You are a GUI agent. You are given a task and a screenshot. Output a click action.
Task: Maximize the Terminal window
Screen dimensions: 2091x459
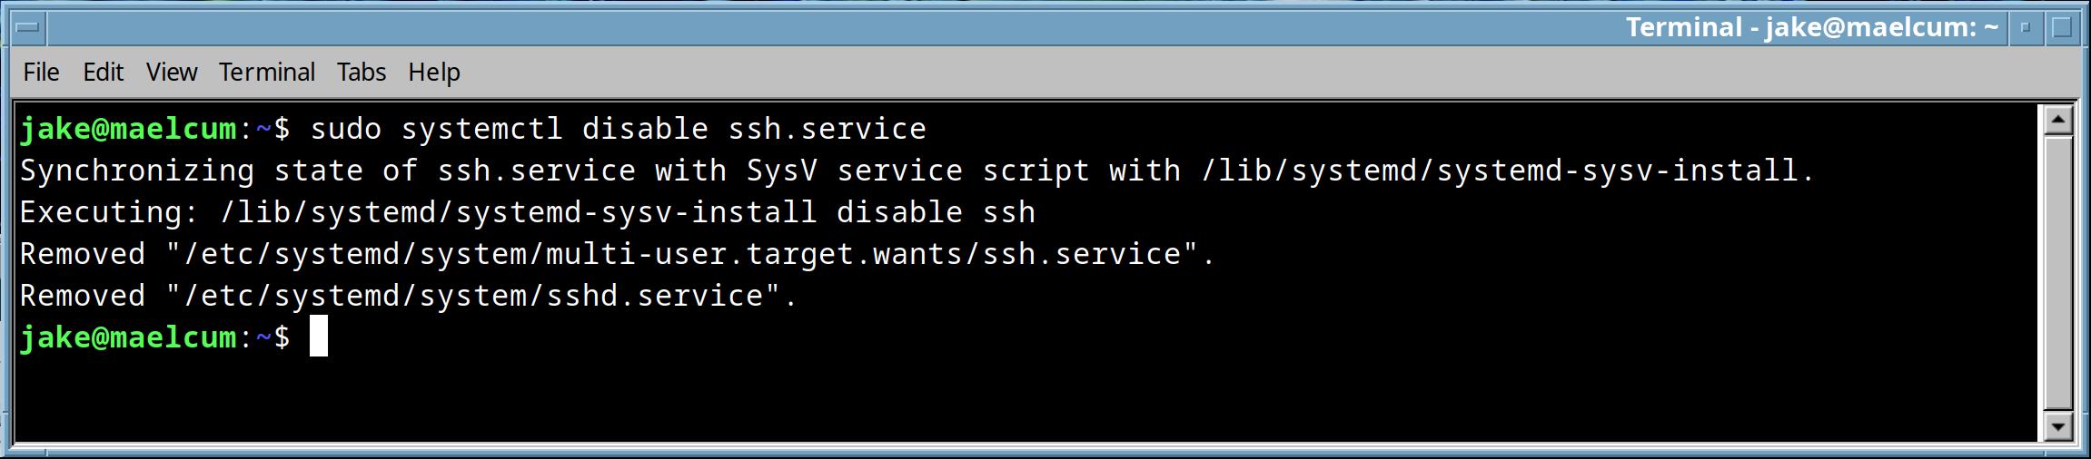(2061, 28)
